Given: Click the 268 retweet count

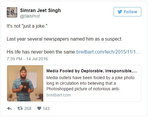Looking at the screenshot, I should (28, 108).
